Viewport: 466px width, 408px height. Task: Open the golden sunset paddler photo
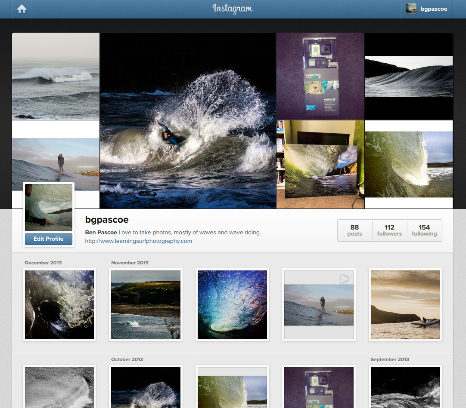click(x=405, y=305)
